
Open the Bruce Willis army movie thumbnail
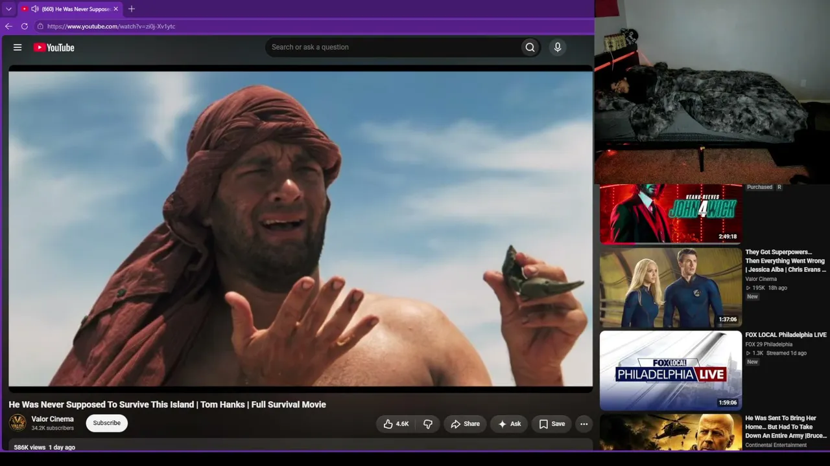click(670, 432)
